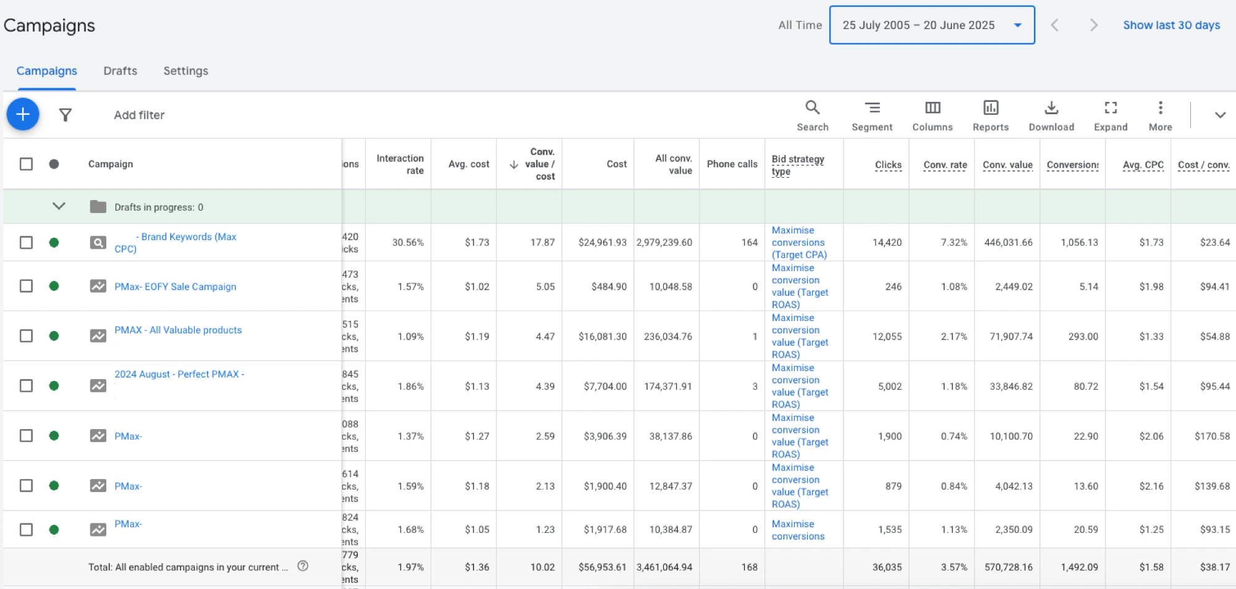Download the campaign table
Screen dimensions: 1236x589
click(1051, 115)
